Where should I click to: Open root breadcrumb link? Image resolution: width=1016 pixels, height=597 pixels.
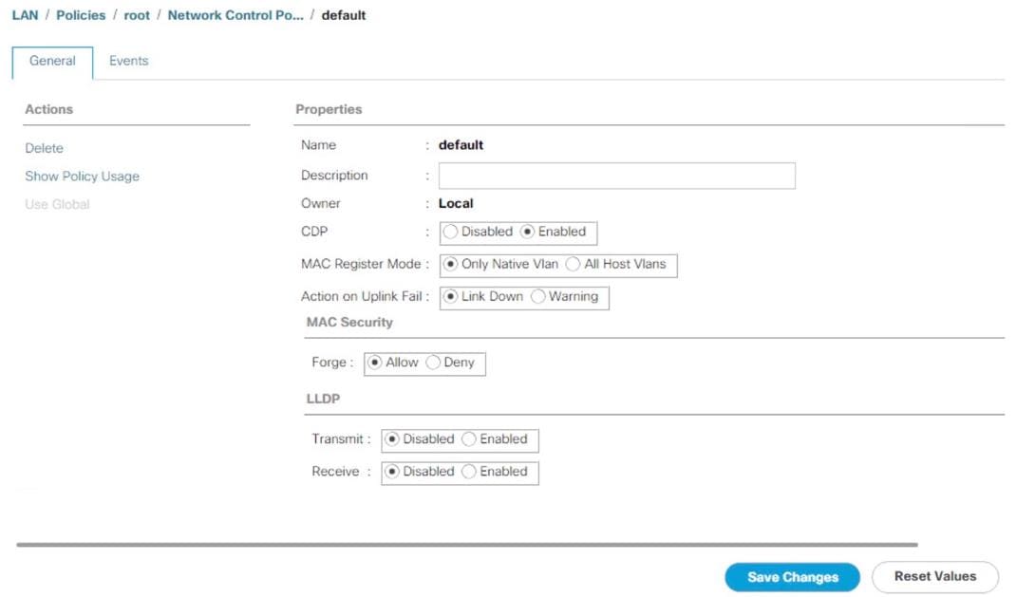(x=137, y=15)
